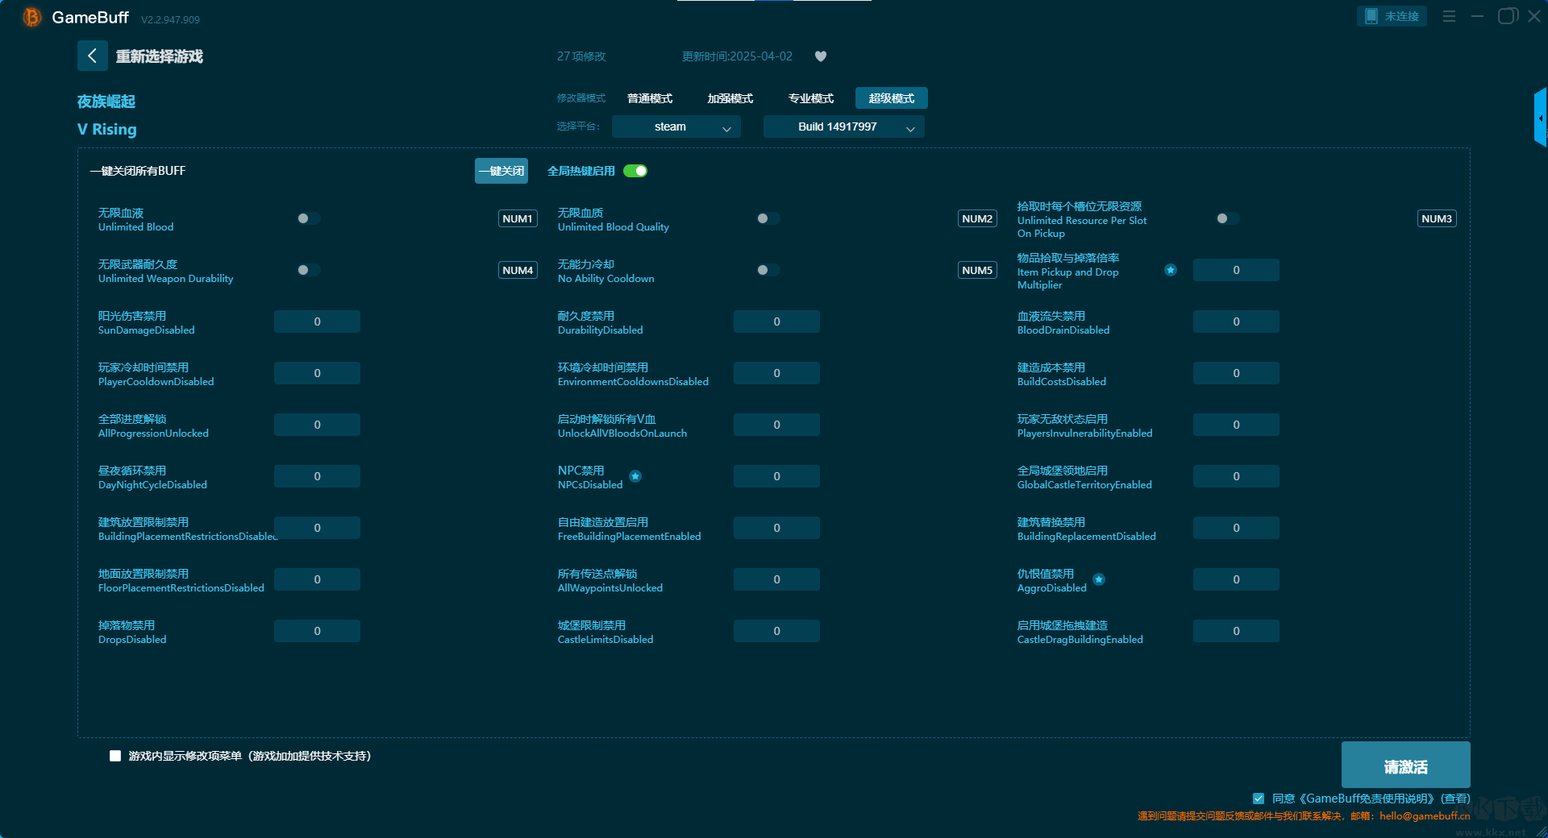Click star icon next to NPCsDisabled
The width and height of the screenshot is (1548, 838).
[x=635, y=476]
